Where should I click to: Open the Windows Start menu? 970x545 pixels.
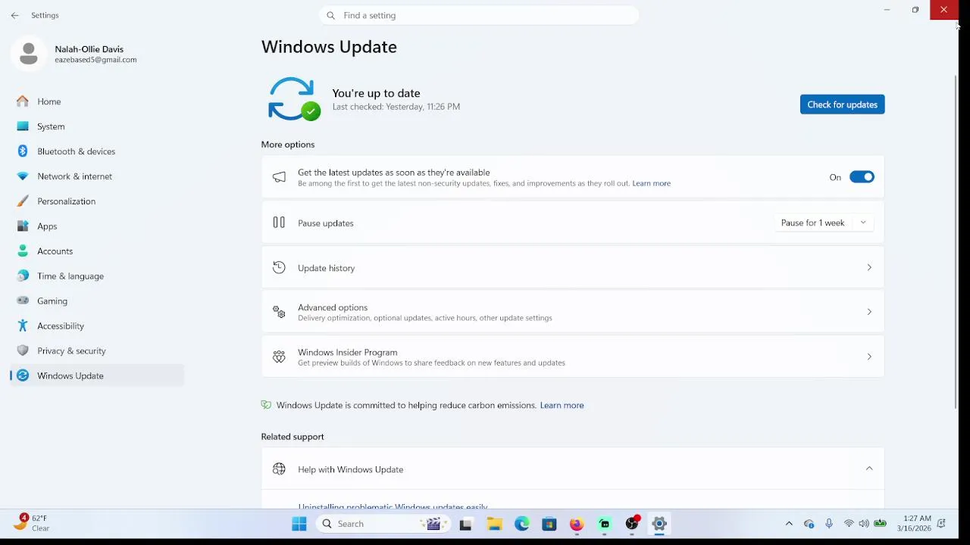click(x=299, y=524)
